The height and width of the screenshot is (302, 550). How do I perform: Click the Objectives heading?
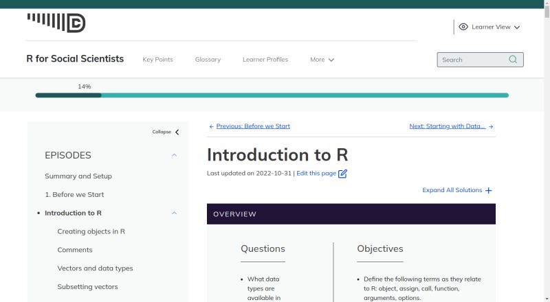pyautogui.click(x=380, y=248)
